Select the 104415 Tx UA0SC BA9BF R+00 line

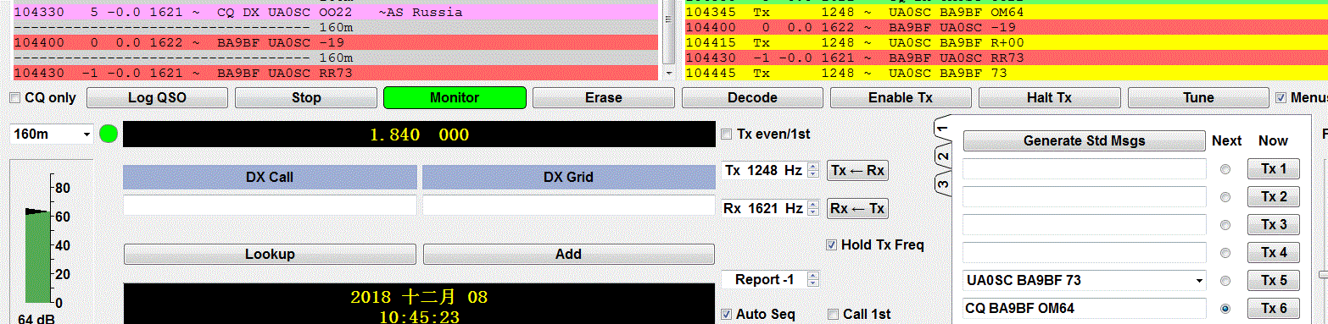tap(1006, 42)
